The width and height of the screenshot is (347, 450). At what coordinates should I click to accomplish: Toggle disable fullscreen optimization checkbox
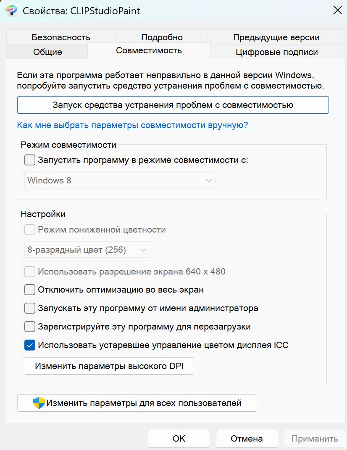(x=30, y=290)
